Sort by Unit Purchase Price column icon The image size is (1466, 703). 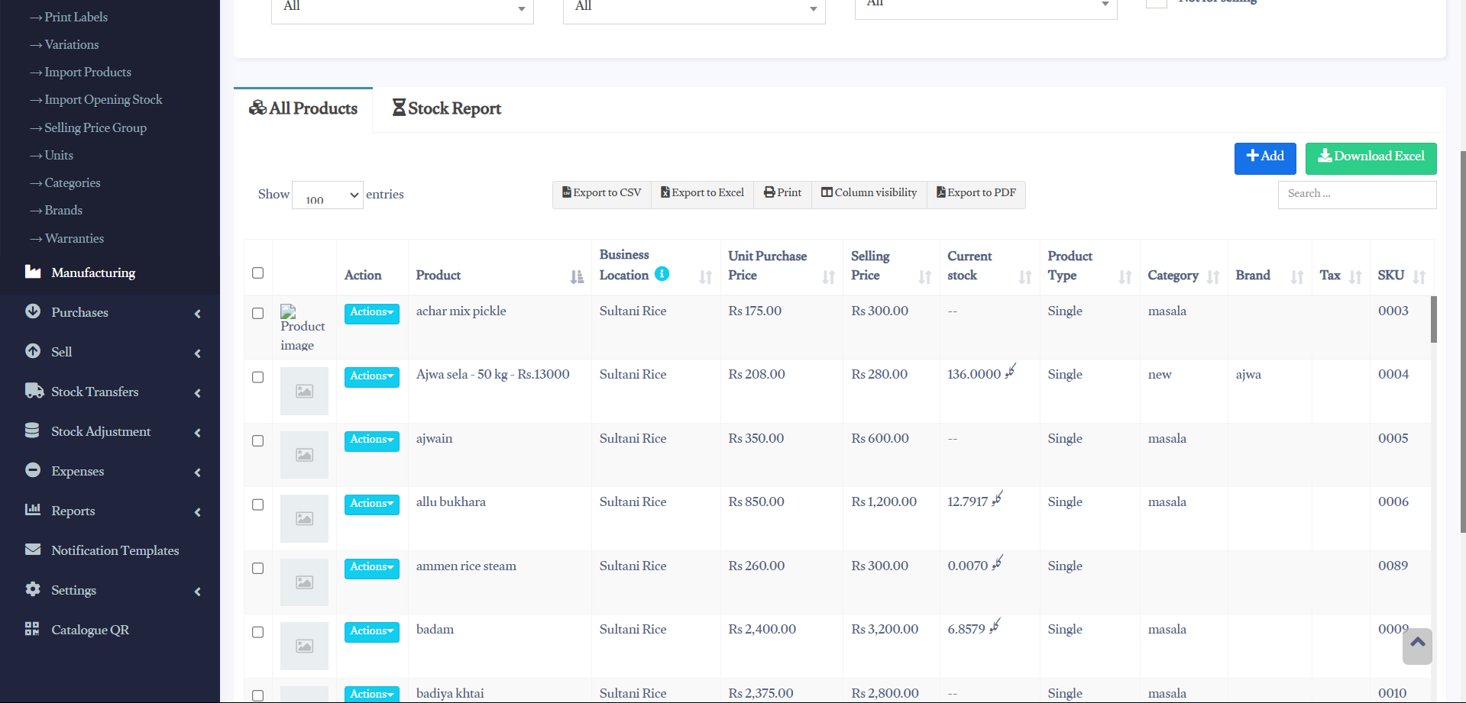tap(829, 277)
